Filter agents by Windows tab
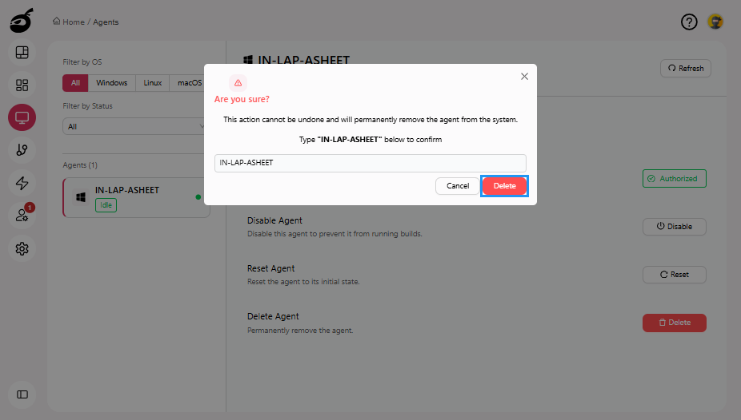741x420 pixels. coord(111,83)
